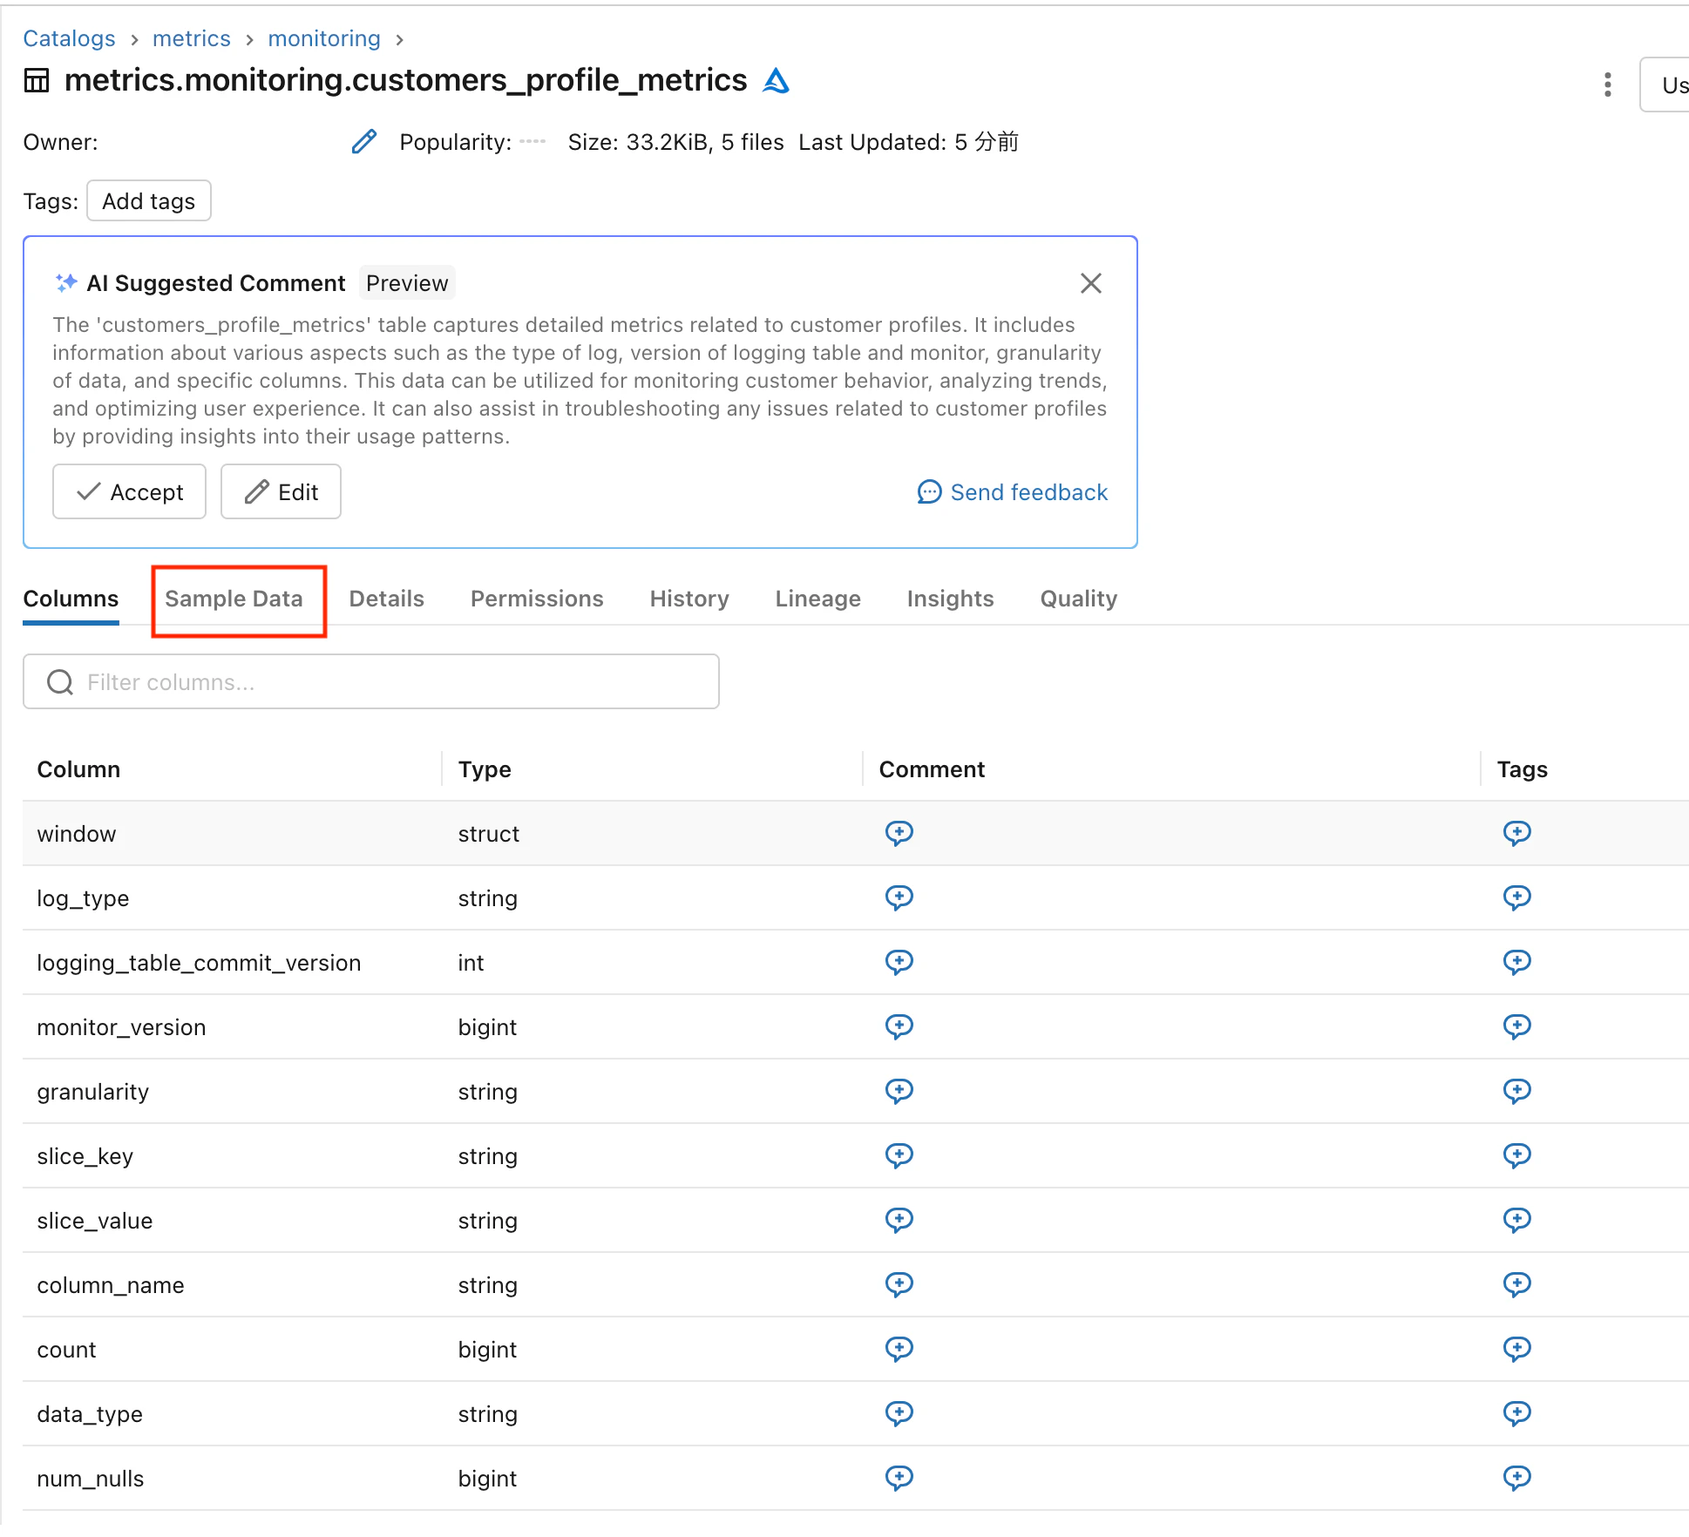Switch to the Sample Data tab
This screenshot has height=1537, width=1689.
234,599
